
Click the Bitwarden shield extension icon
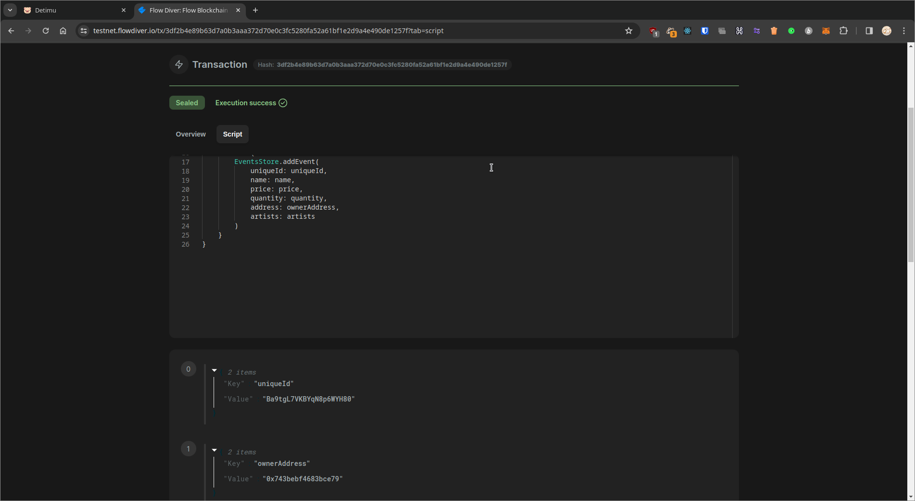(705, 31)
